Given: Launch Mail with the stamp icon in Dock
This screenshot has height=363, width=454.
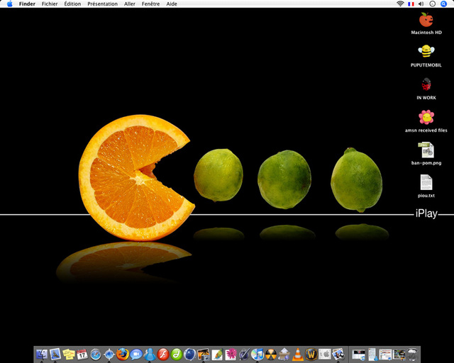Looking at the screenshot, I should 55,354.
